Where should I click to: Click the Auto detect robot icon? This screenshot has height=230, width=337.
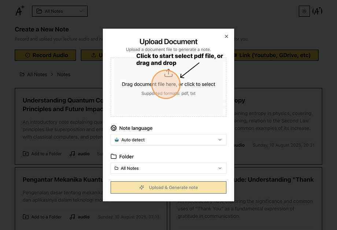[x=117, y=140]
